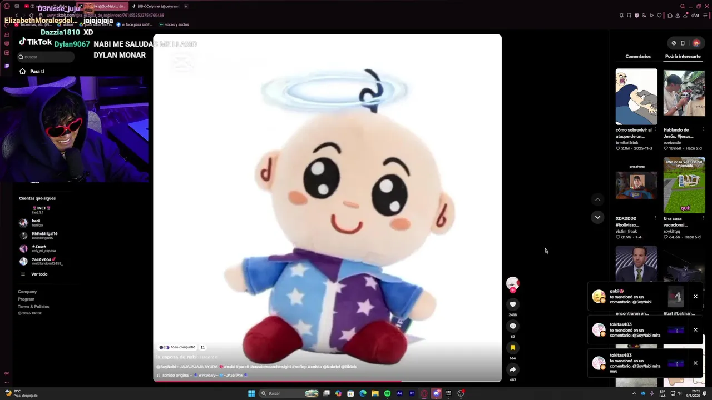Click the compass explore icon in top pill
This screenshot has height=400, width=712.
[674, 43]
